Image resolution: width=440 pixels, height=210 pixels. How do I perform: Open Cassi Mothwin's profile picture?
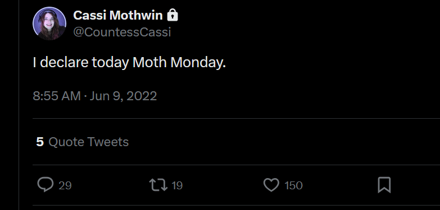(49, 24)
